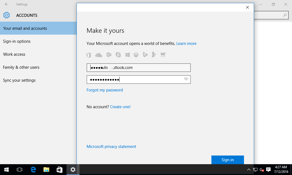
Task: Click the Accounts gear icon
Action: pos(7,15)
